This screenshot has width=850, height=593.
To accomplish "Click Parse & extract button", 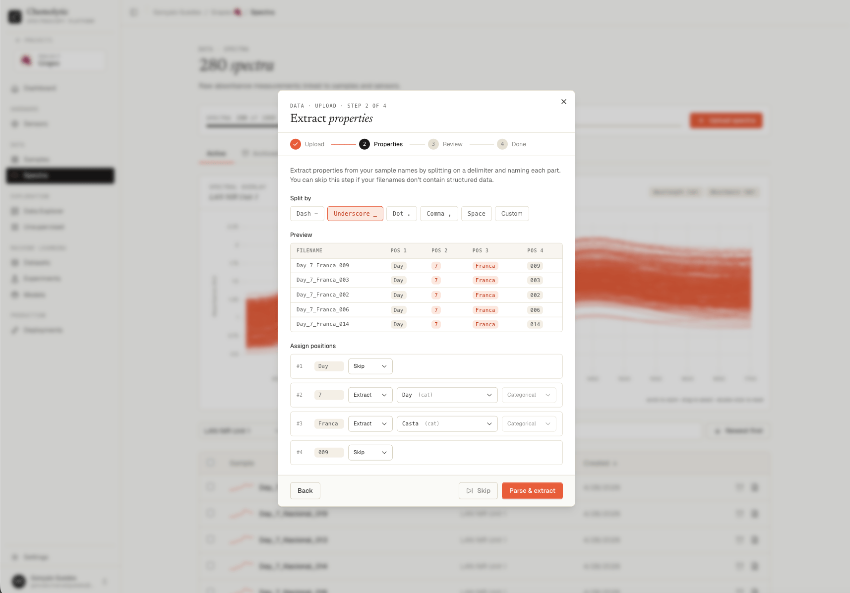I will (532, 491).
